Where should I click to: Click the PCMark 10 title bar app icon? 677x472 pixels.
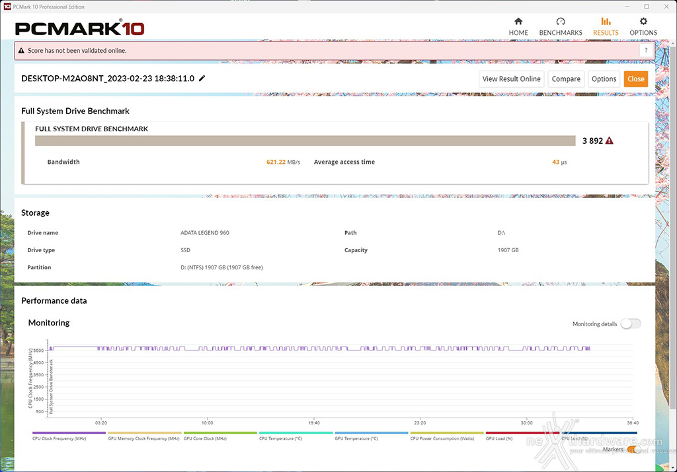pyautogui.click(x=7, y=7)
